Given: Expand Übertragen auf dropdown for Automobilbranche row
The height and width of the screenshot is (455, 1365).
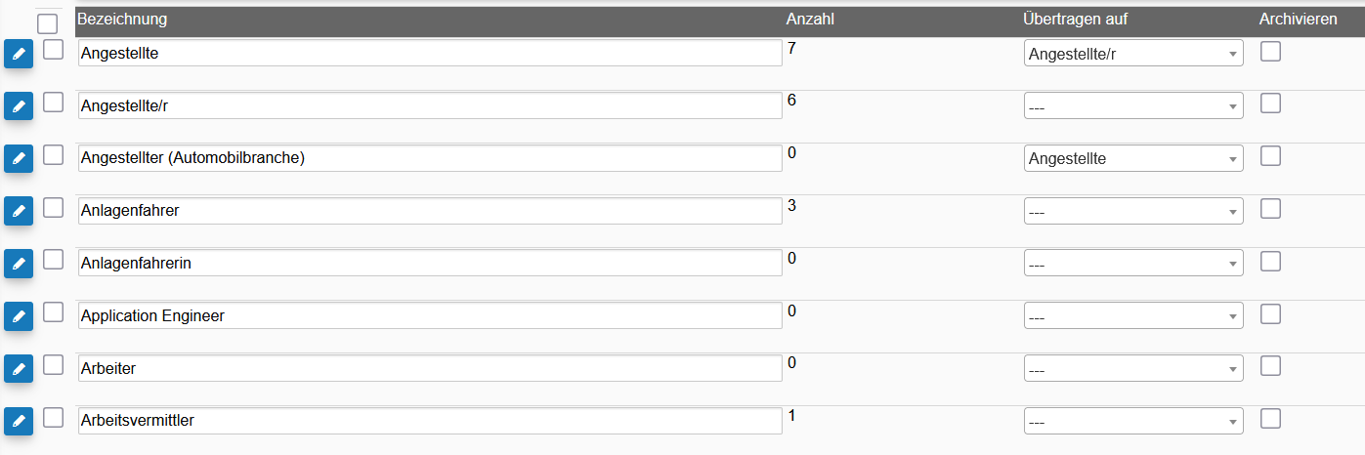Looking at the screenshot, I should [x=1133, y=158].
